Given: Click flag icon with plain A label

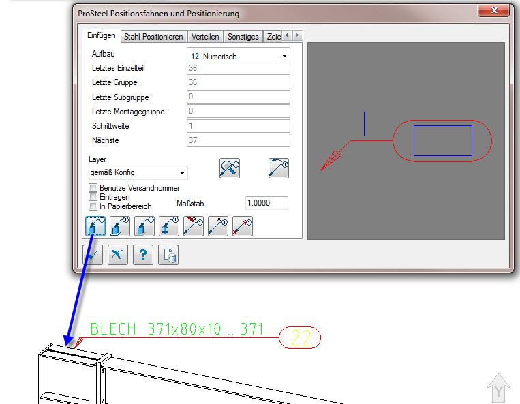Looking at the screenshot, I should pos(218,226).
